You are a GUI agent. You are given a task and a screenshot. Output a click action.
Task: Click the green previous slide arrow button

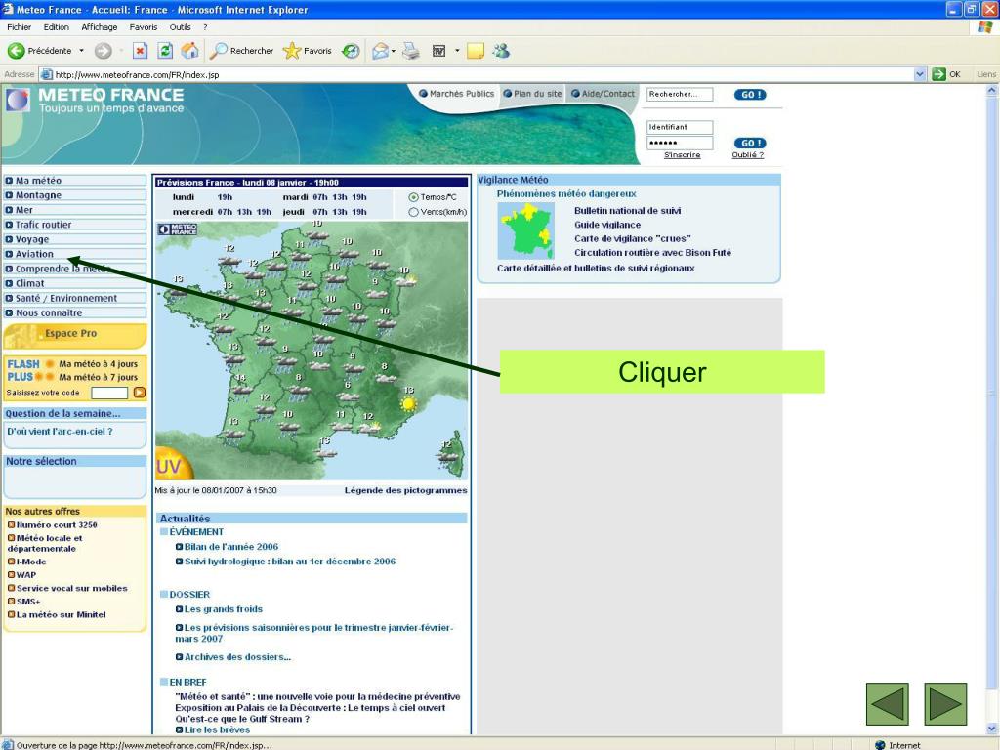[887, 703]
